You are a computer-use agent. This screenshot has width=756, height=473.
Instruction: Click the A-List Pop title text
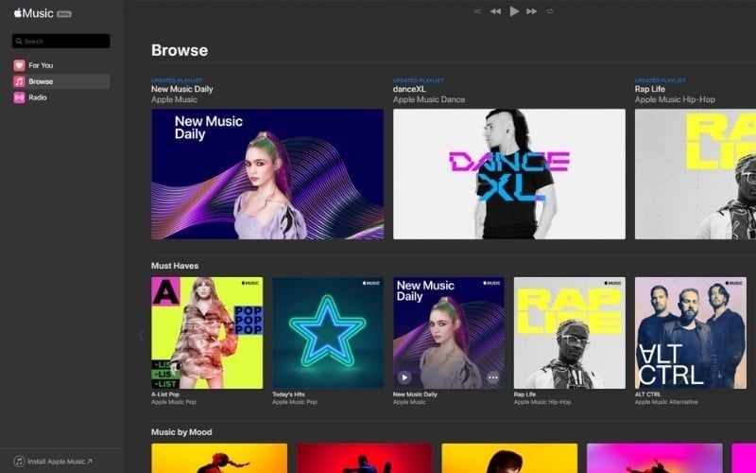[165, 394]
